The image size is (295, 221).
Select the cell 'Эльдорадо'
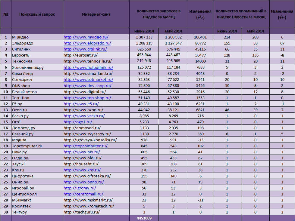tap(37, 43)
